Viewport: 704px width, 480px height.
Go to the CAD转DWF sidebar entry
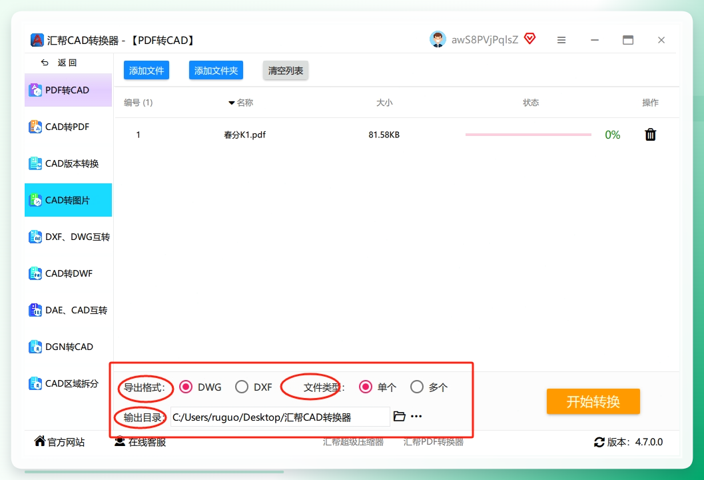[x=68, y=273]
